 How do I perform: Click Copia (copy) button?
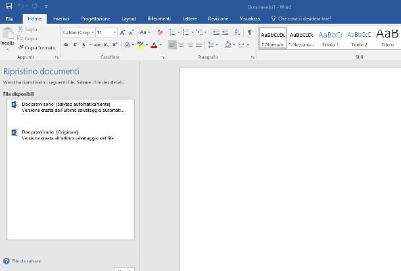27,39
